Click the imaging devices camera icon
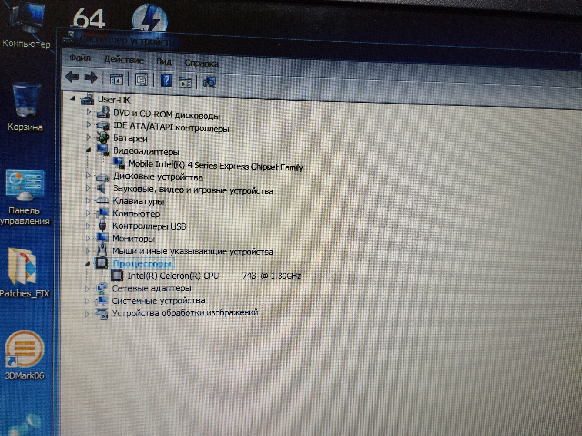Image resolution: width=582 pixels, height=436 pixels. 102,314
